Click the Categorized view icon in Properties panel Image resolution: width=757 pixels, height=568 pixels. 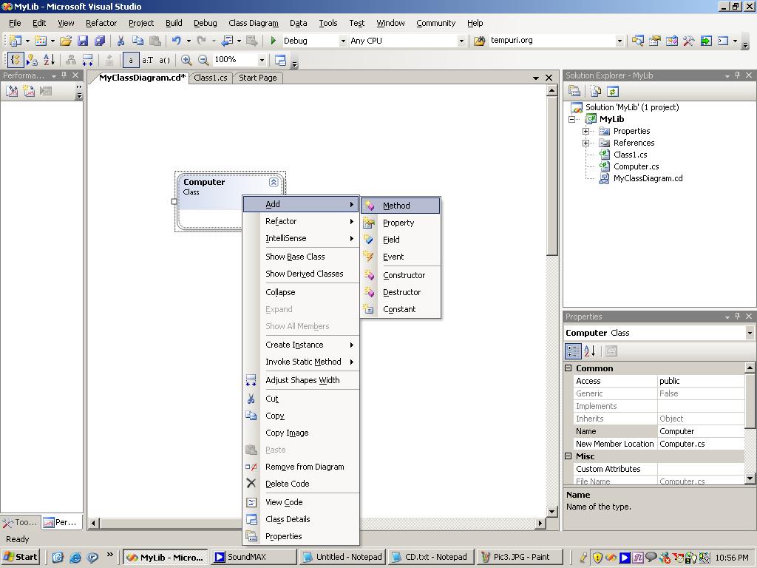[573, 351]
